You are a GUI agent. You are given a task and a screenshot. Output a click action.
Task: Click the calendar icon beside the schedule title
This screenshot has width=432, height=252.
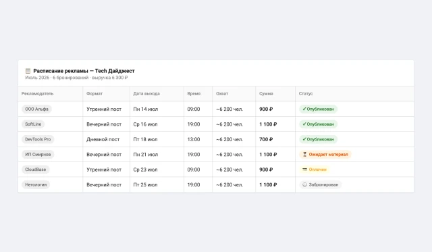(28, 71)
